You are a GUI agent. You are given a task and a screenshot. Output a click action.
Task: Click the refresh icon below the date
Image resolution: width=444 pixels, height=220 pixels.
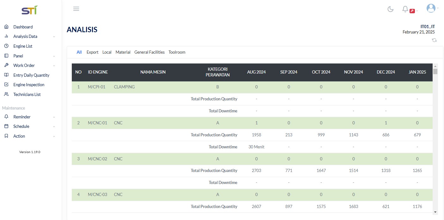pos(435,40)
